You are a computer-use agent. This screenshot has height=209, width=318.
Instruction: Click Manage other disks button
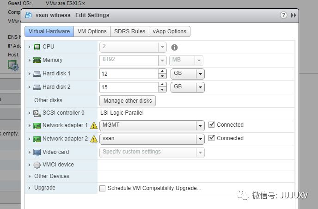[128, 101]
